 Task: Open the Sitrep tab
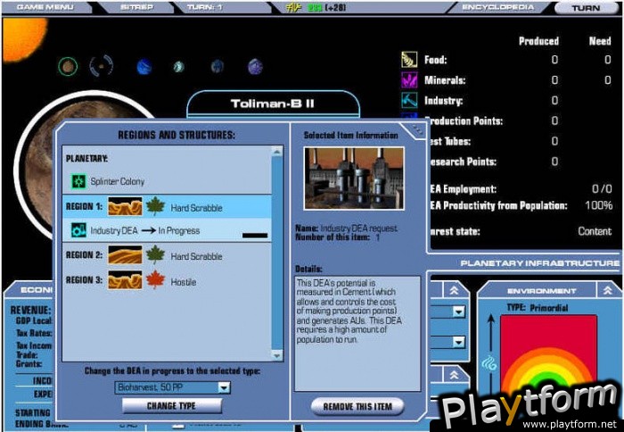pyautogui.click(x=136, y=7)
